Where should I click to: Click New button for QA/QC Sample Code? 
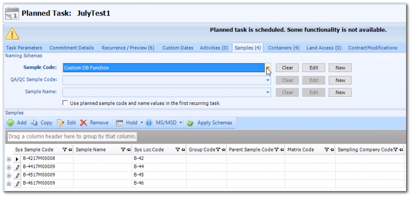click(340, 80)
